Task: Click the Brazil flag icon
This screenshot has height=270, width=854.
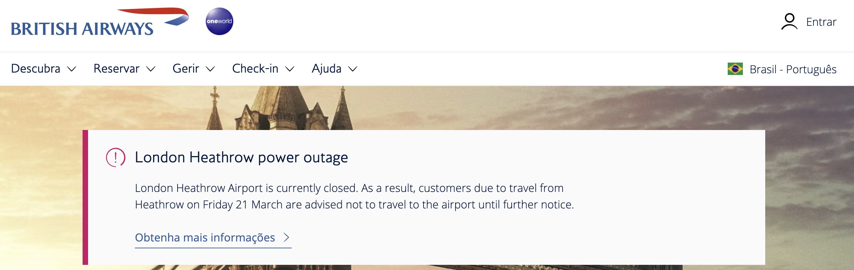Action: 735,69
